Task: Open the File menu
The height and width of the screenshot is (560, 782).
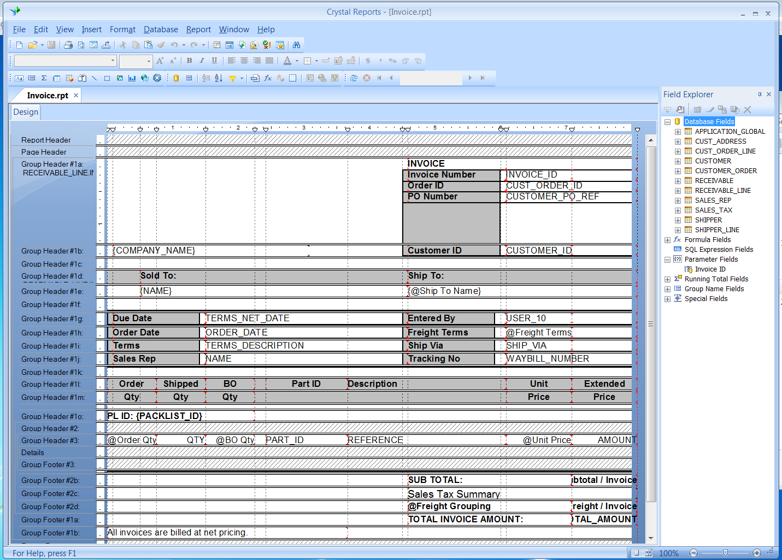Action: (19, 30)
